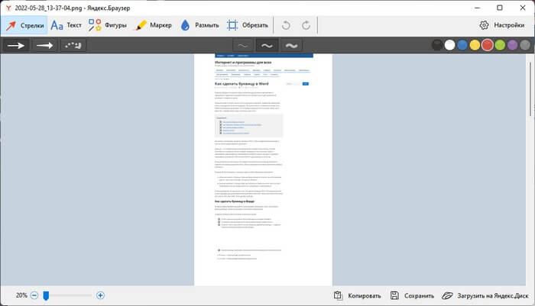Screen dimensions: 535x306
Task: Choose the thinnest line thickness
Action: [x=242, y=46]
